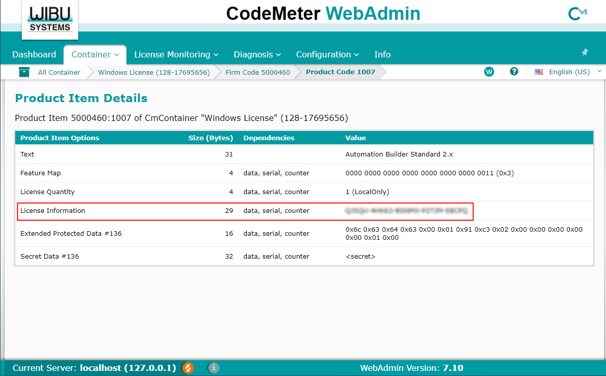Click the Size (Bytes) column header
Screen dimensions: 606x376
click(x=211, y=138)
